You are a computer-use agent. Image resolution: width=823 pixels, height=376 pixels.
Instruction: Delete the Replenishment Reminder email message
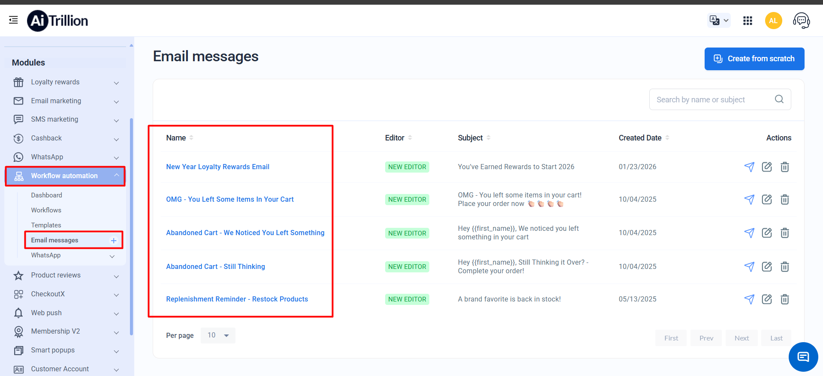click(x=784, y=299)
